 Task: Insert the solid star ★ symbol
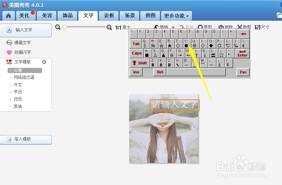(170, 44)
